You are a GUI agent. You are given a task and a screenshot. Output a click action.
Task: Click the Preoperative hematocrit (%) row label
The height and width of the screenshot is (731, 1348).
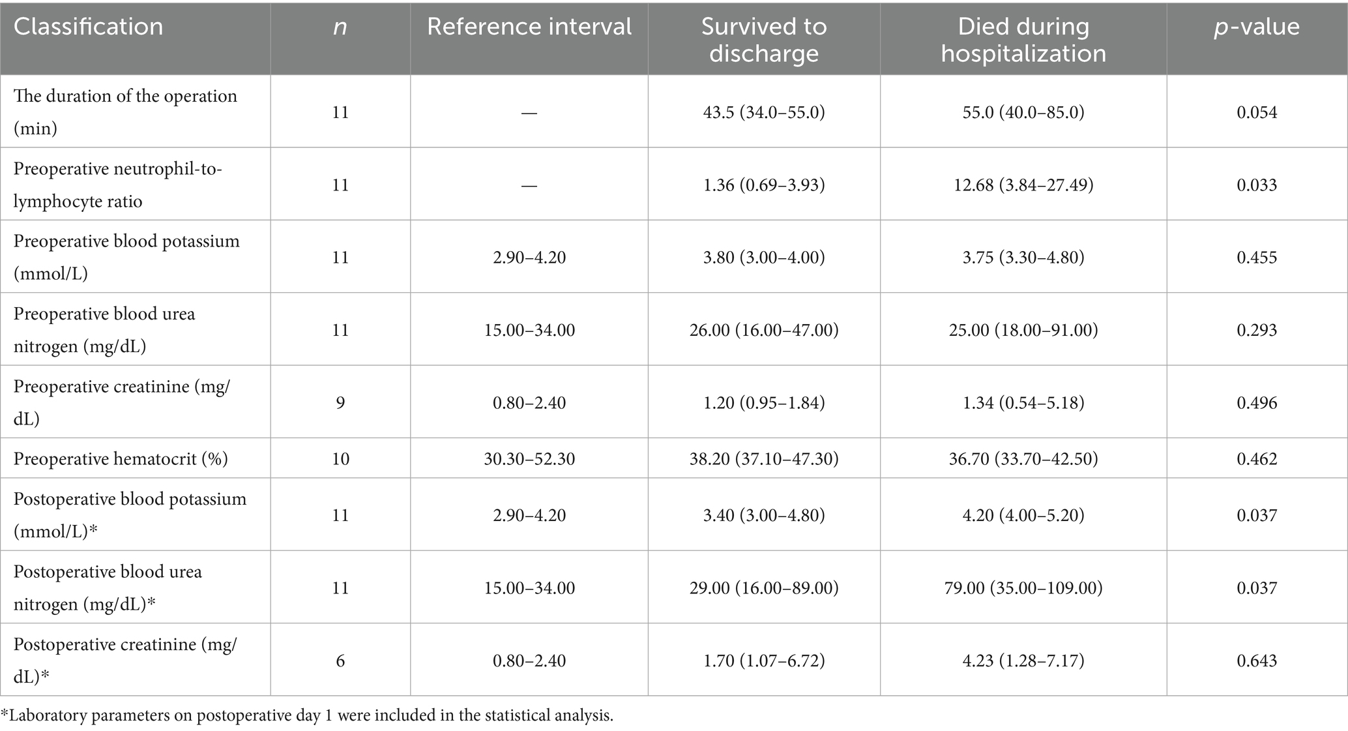121,459
